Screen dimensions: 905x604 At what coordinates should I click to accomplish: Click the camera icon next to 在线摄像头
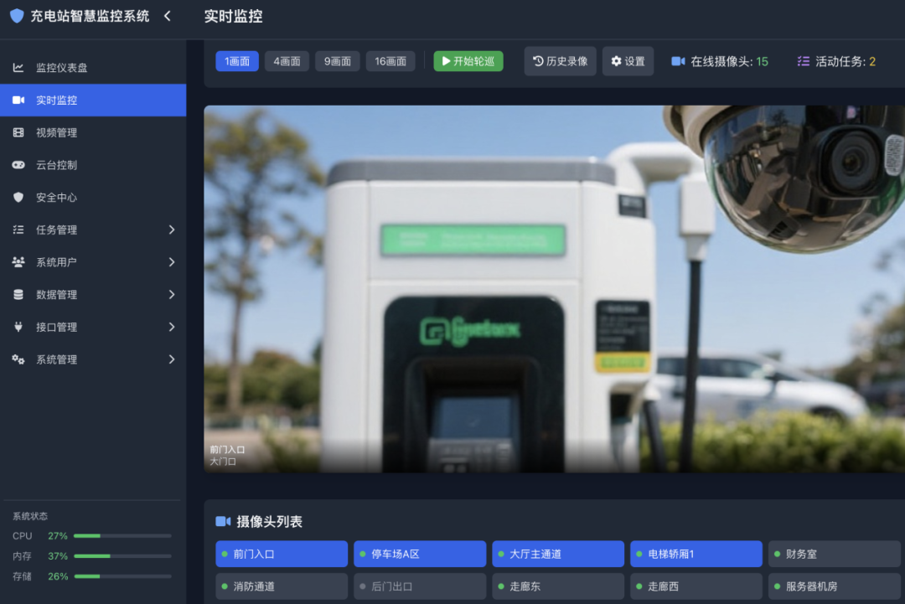point(678,61)
